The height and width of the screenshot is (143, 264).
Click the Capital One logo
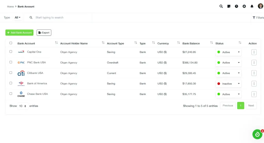(x=21, y=52)
